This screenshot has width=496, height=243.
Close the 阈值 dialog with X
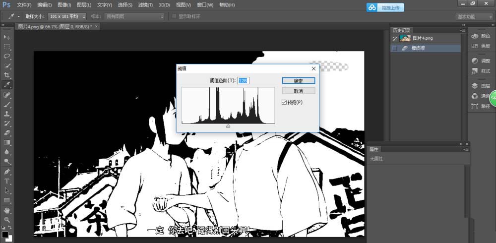(313, 68)
